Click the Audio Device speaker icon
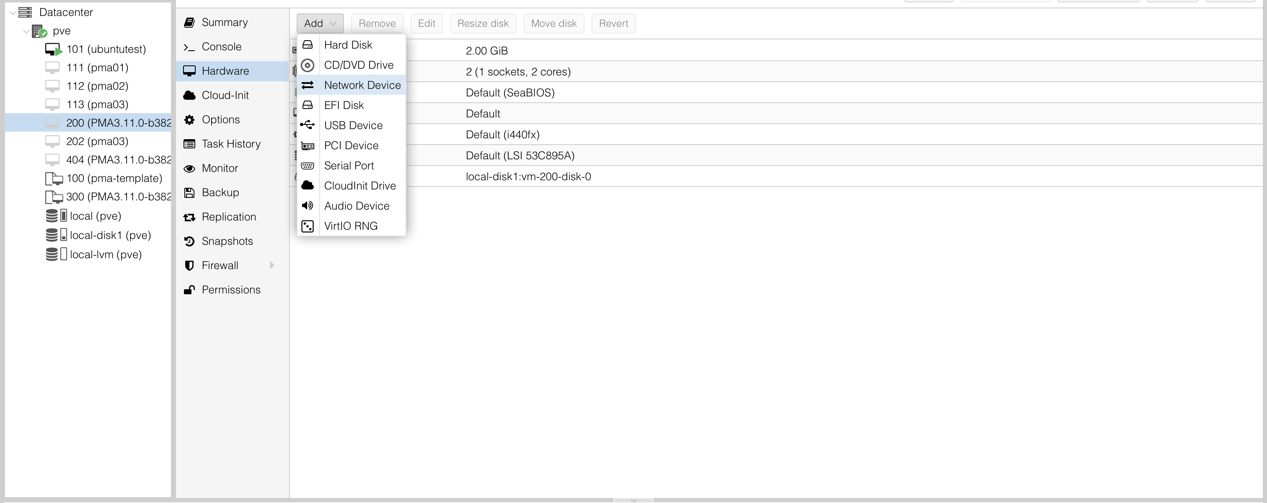This screenshot has width=1267, height=503. click(x=308, y=206)
